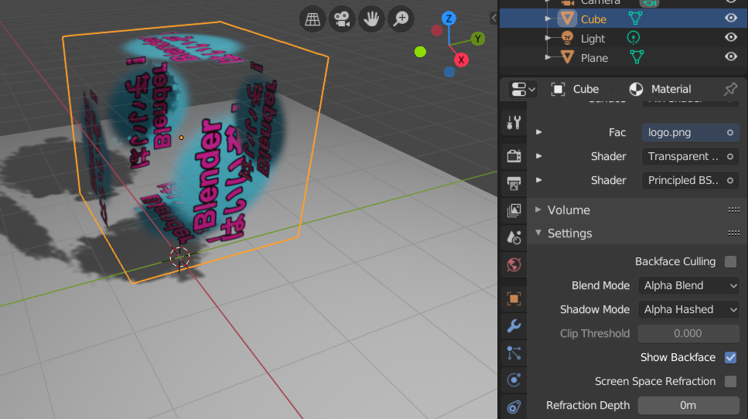The image size is (748, 419).
Task: Open the Tool properties tab
Action: (514, 123)
